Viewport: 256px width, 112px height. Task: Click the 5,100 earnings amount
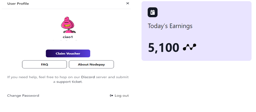164,48
